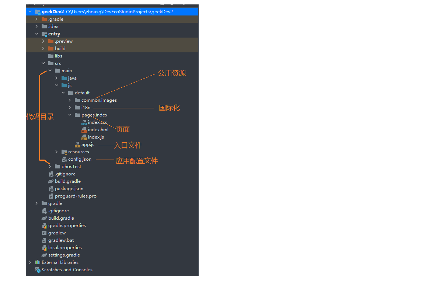The image size is (436, 286).
Task: Expand the ohosTest folder arrow
Action: [x=50, y=167]
